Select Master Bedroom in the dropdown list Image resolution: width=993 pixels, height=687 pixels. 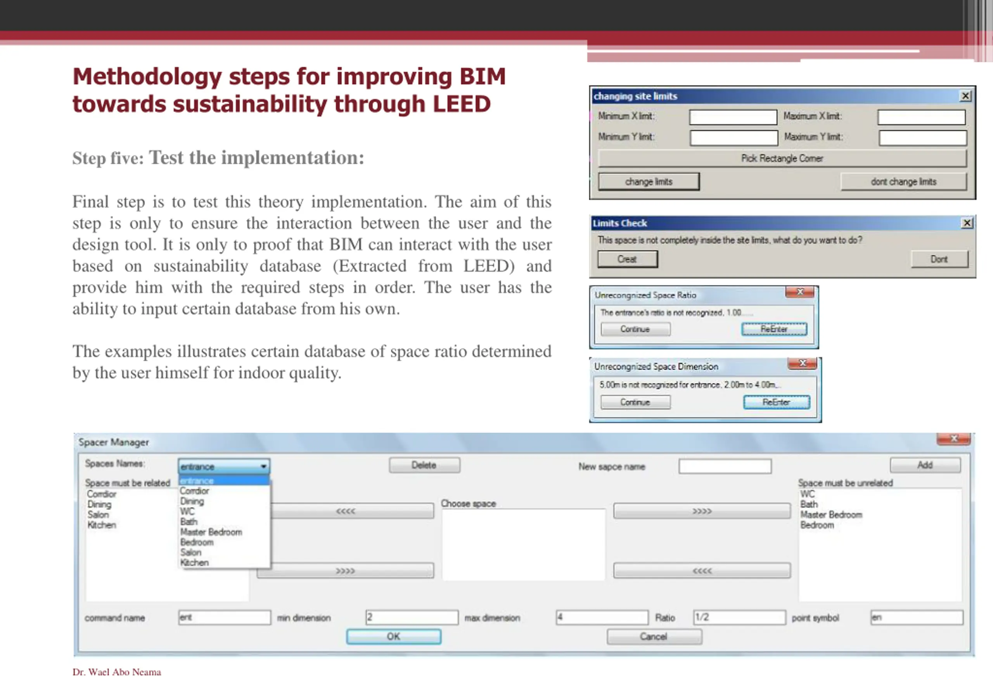click(x=211, y=532)
